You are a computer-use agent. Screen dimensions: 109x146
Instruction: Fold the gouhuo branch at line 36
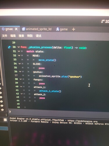pos(20,72)
